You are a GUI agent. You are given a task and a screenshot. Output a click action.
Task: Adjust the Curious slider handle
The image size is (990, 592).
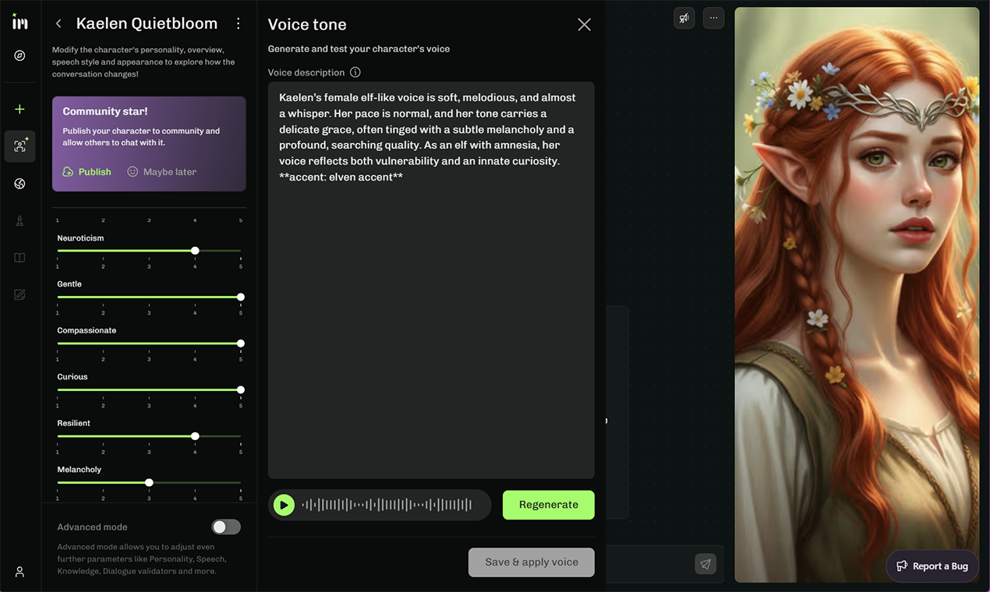241,389
